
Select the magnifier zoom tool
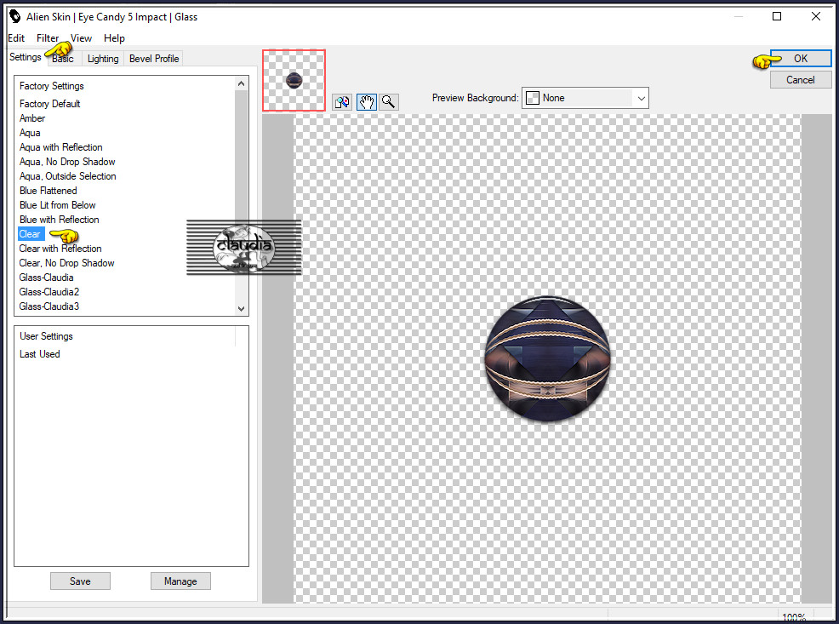[x=389, y=101]
